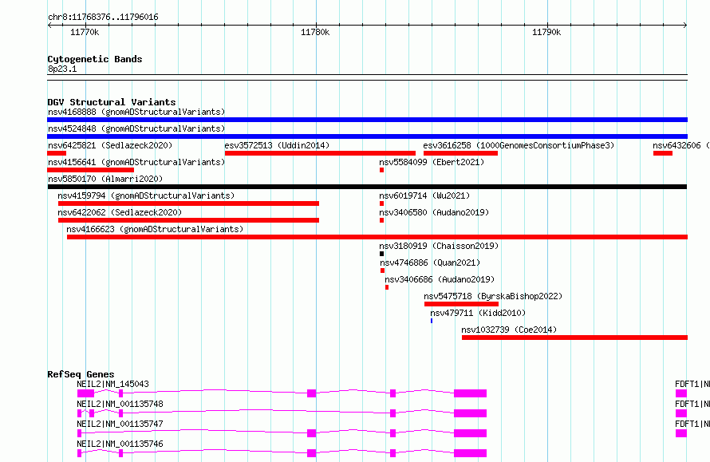Open the nsv479711 Kidd2010 variant label
Image resolution: width=710 pixels, height=462 pixels.
coord(478,313)
